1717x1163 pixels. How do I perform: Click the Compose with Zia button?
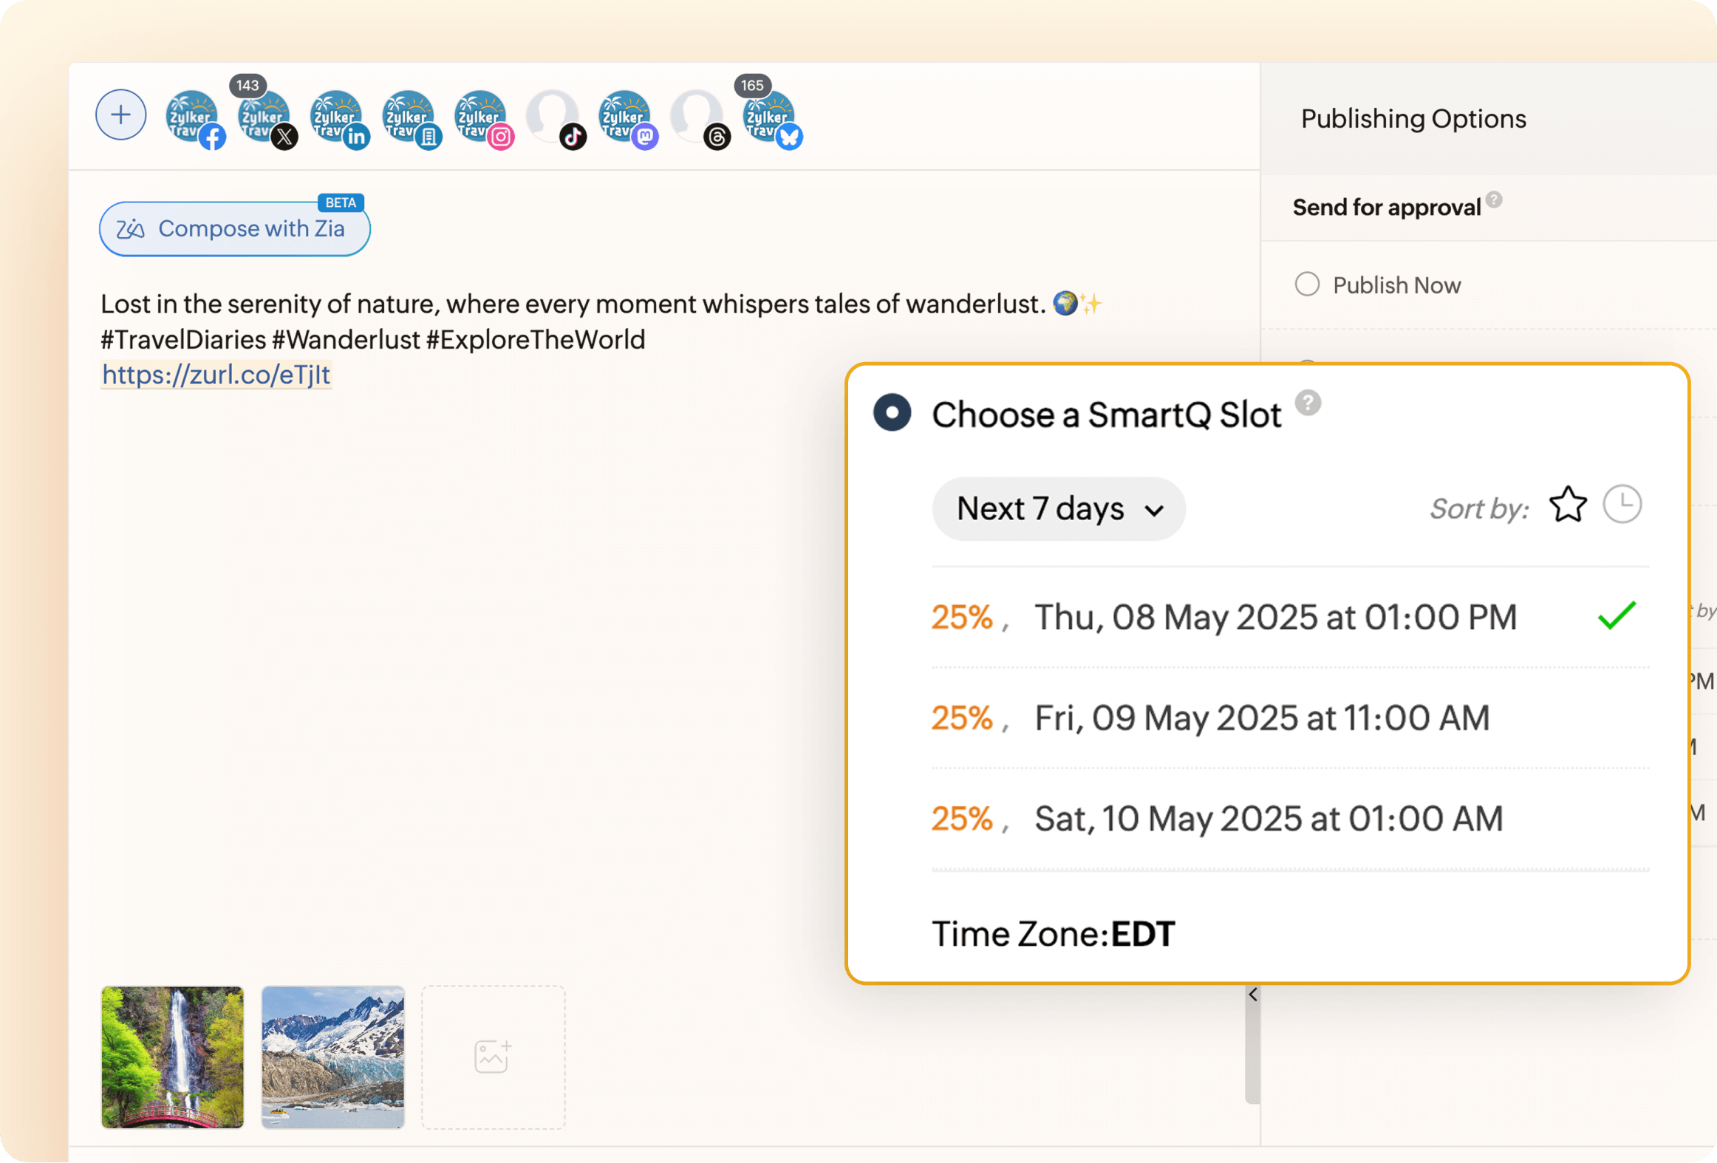(234, 228)
